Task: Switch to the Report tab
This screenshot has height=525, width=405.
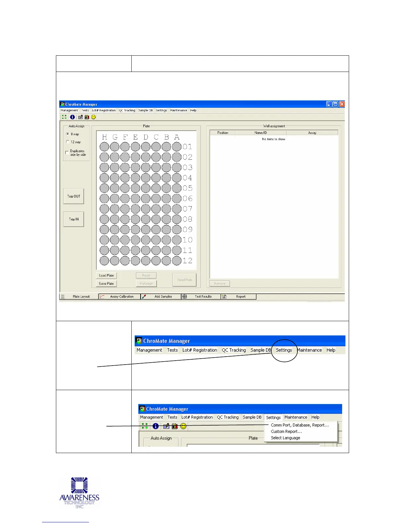Action: click(239, 297)
